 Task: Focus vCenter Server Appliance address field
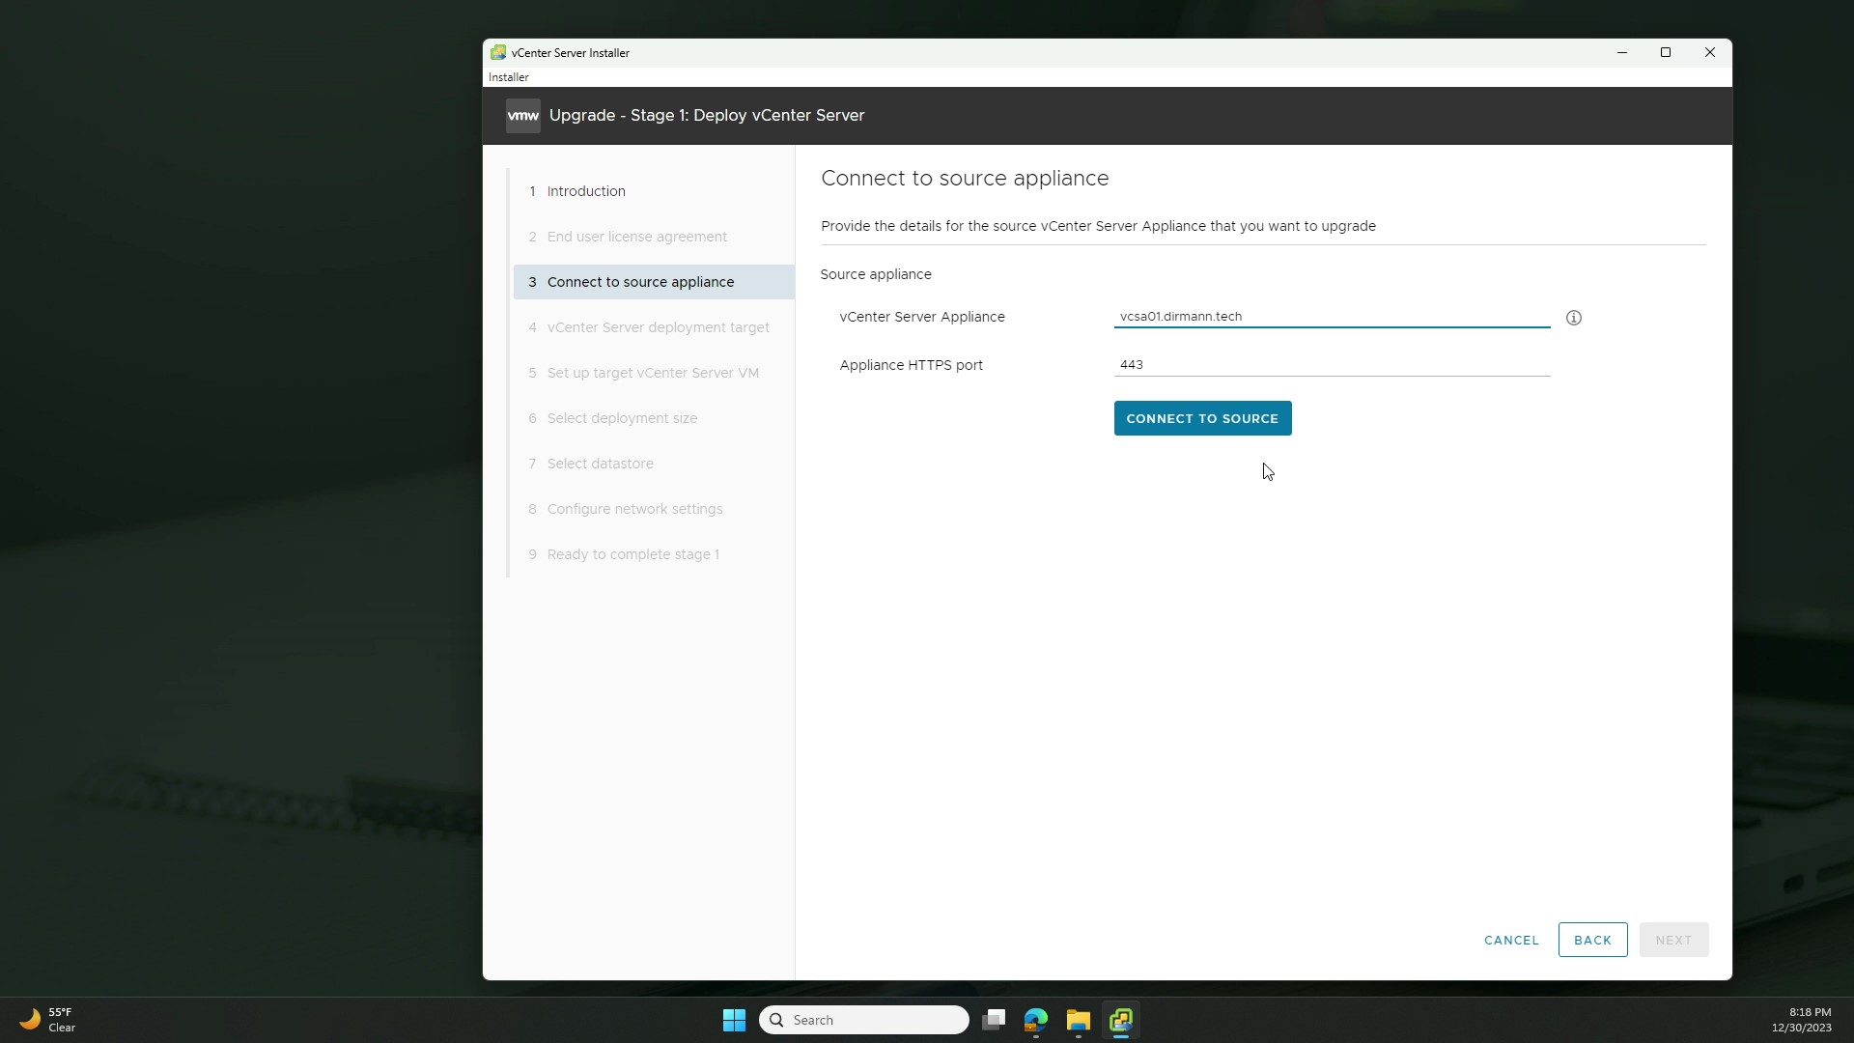(x=1332, y=317)
